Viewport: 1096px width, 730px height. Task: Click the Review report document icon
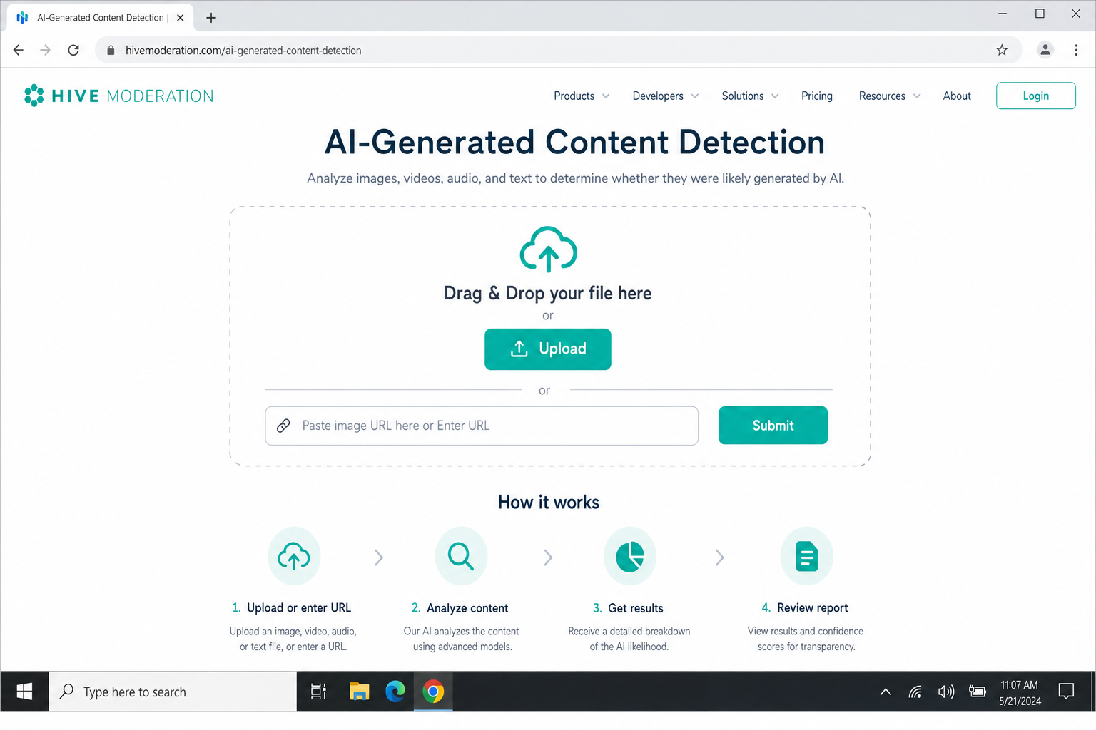pos(806,556)
